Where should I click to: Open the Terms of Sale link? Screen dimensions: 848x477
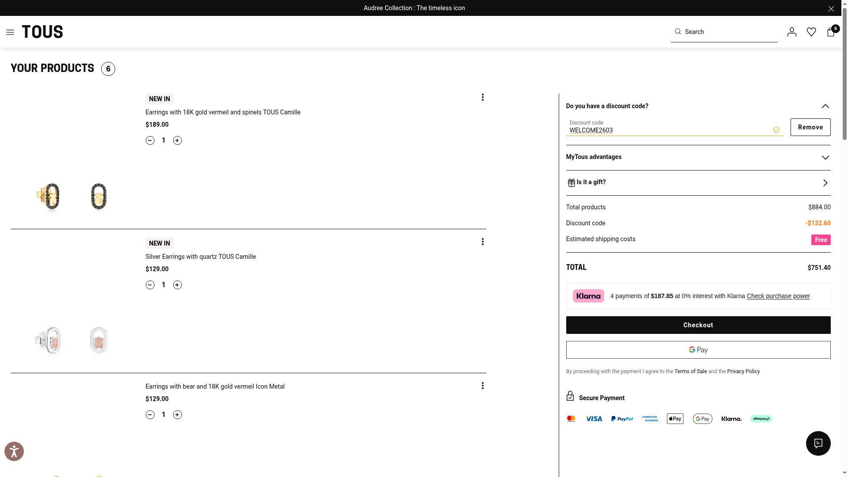pos(690,371)
